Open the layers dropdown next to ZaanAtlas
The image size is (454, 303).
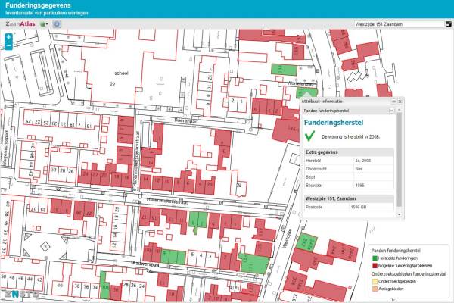pyautogui.click(x=45, y=24)
